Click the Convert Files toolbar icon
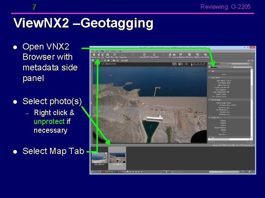The image size is (265, 198). coord(205,56)
